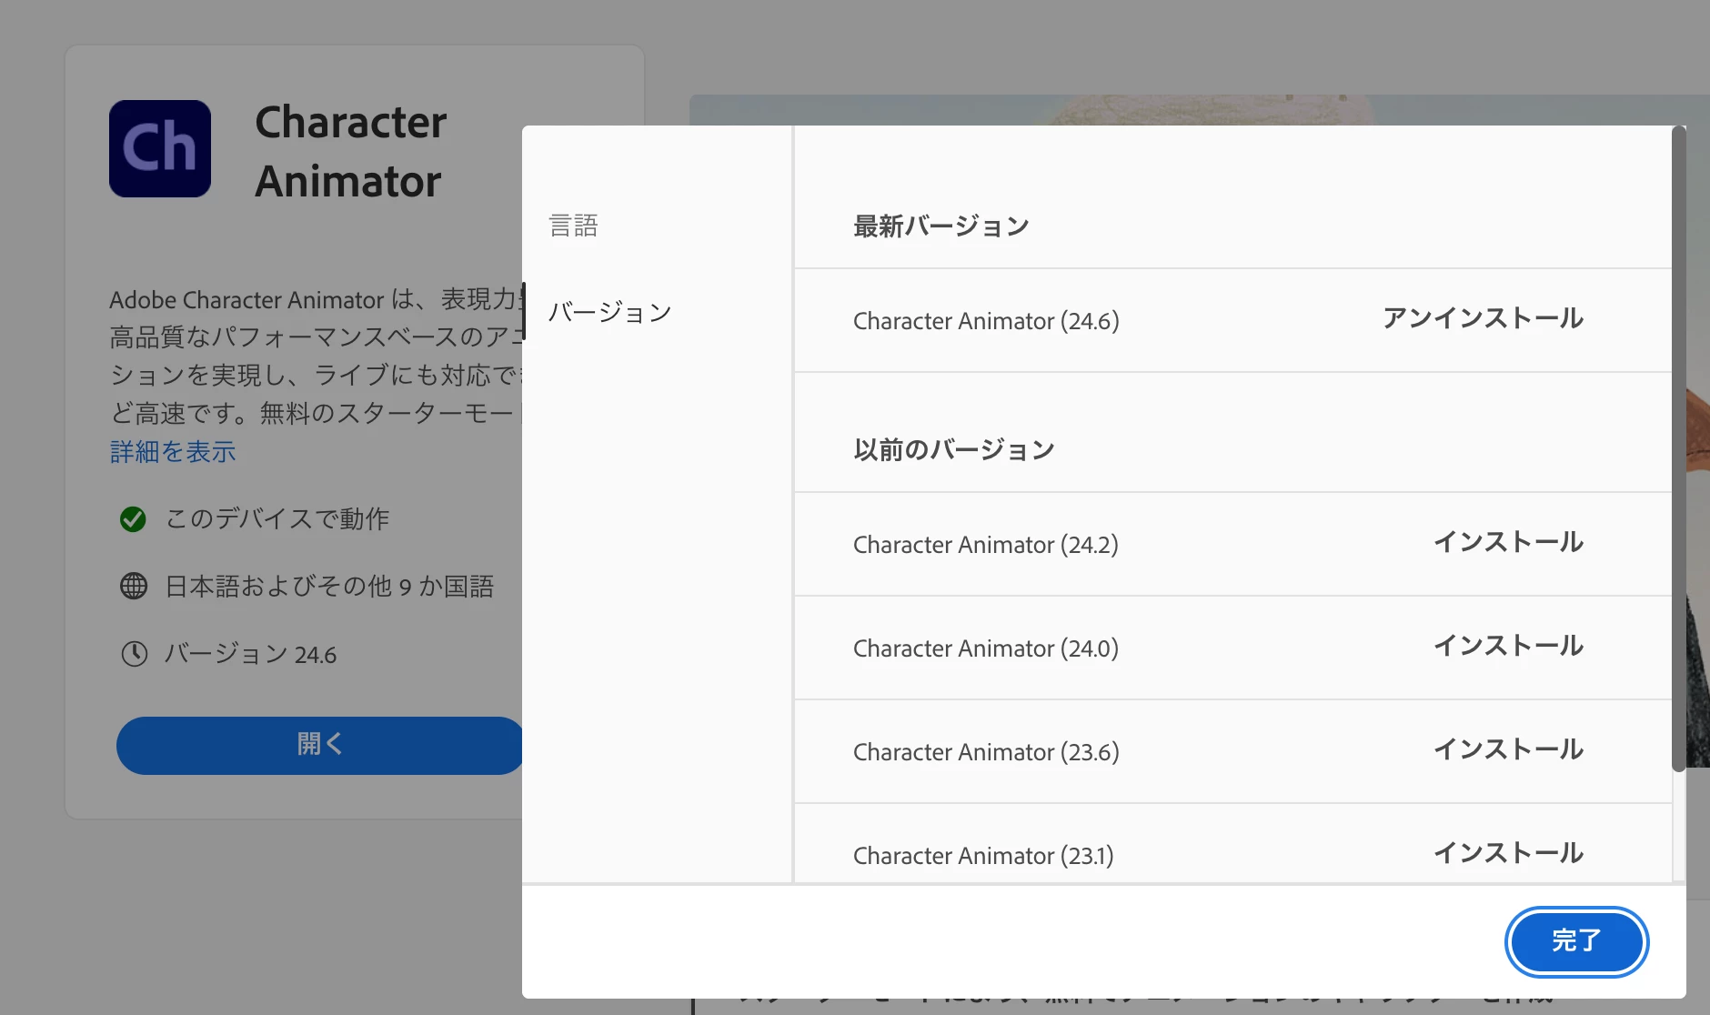Click the 完了 done button
Viewport: 1710px width, 1015px height.
pos(1576,941)
